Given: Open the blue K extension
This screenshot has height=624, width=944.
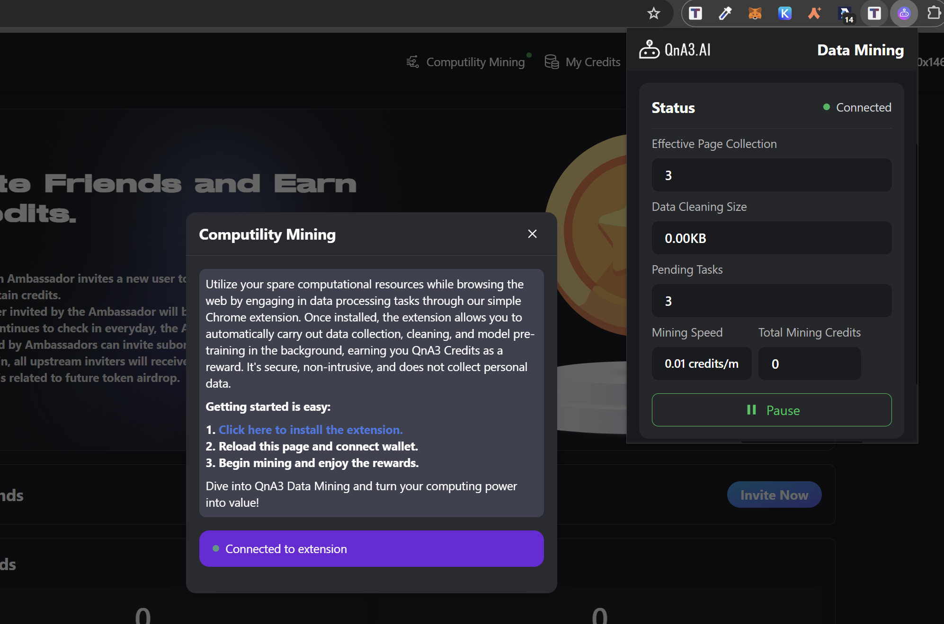Looking at the screenshot, I should (784, 13).
